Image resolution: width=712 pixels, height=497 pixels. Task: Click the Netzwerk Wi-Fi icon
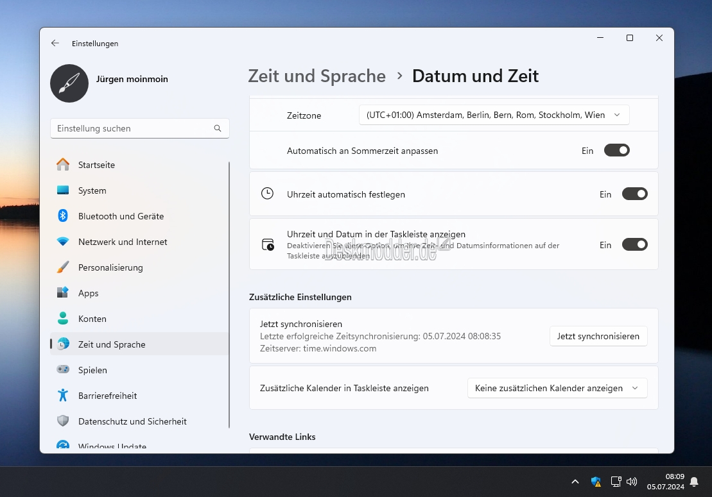(63, 241)
